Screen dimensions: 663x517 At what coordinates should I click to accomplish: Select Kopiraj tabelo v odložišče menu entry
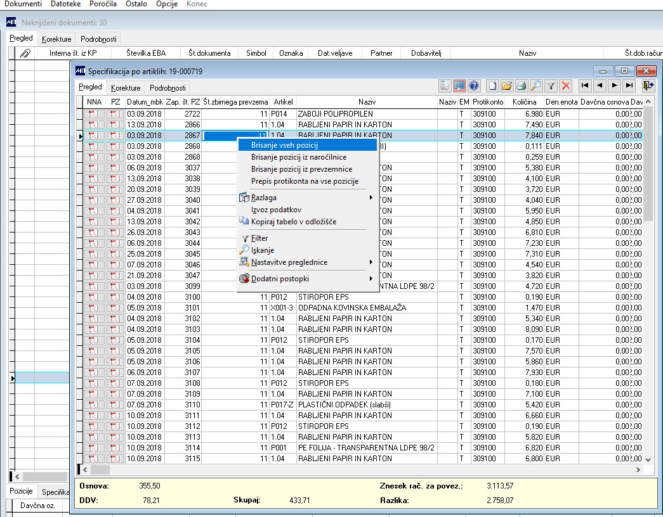coord(293,222)
